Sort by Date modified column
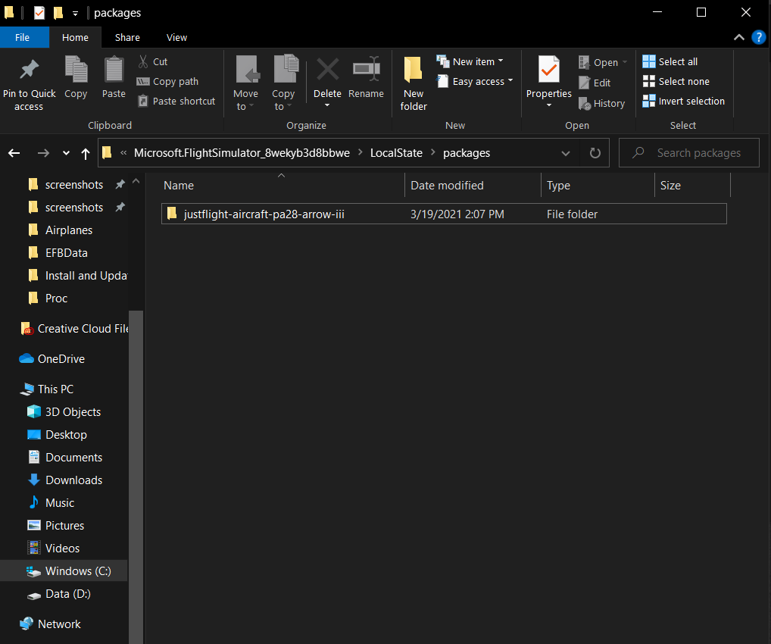 (473, 186)
